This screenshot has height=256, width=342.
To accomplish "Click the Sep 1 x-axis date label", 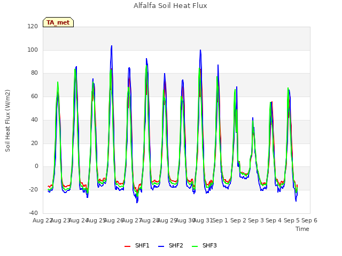I will (220, 220).
